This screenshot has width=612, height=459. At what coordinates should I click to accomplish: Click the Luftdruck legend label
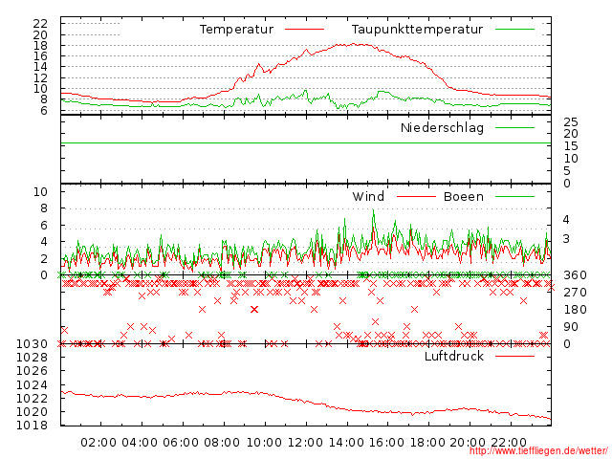pos(454,356)
